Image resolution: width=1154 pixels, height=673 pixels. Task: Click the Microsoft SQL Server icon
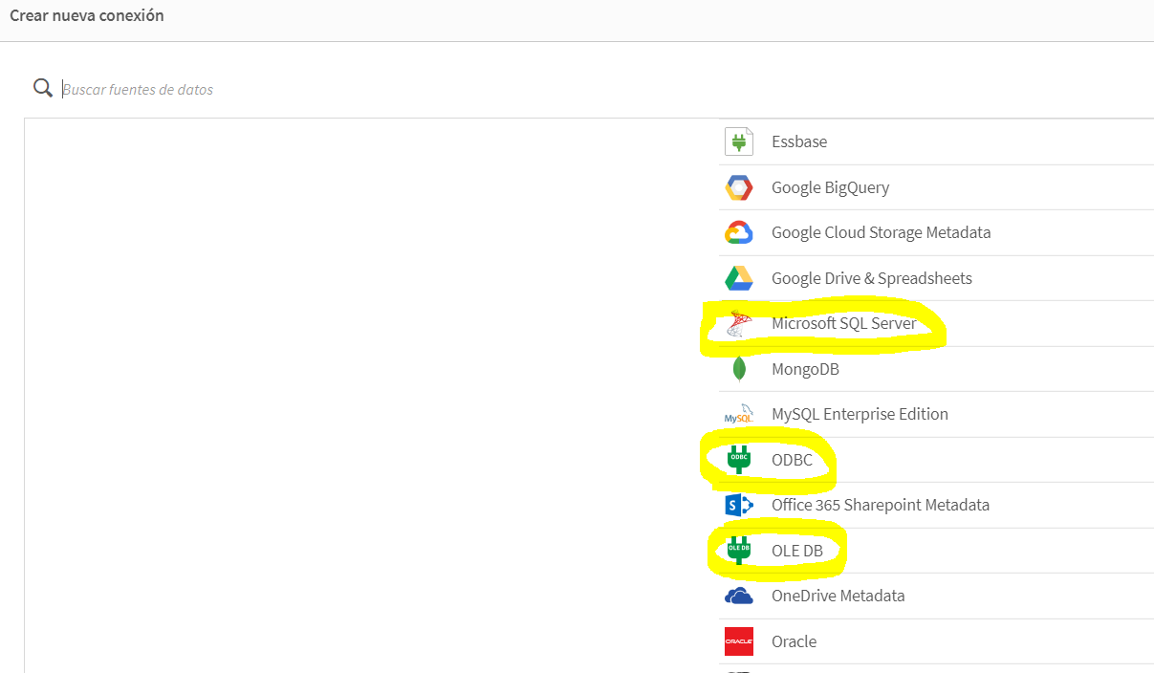coord(738,323)
